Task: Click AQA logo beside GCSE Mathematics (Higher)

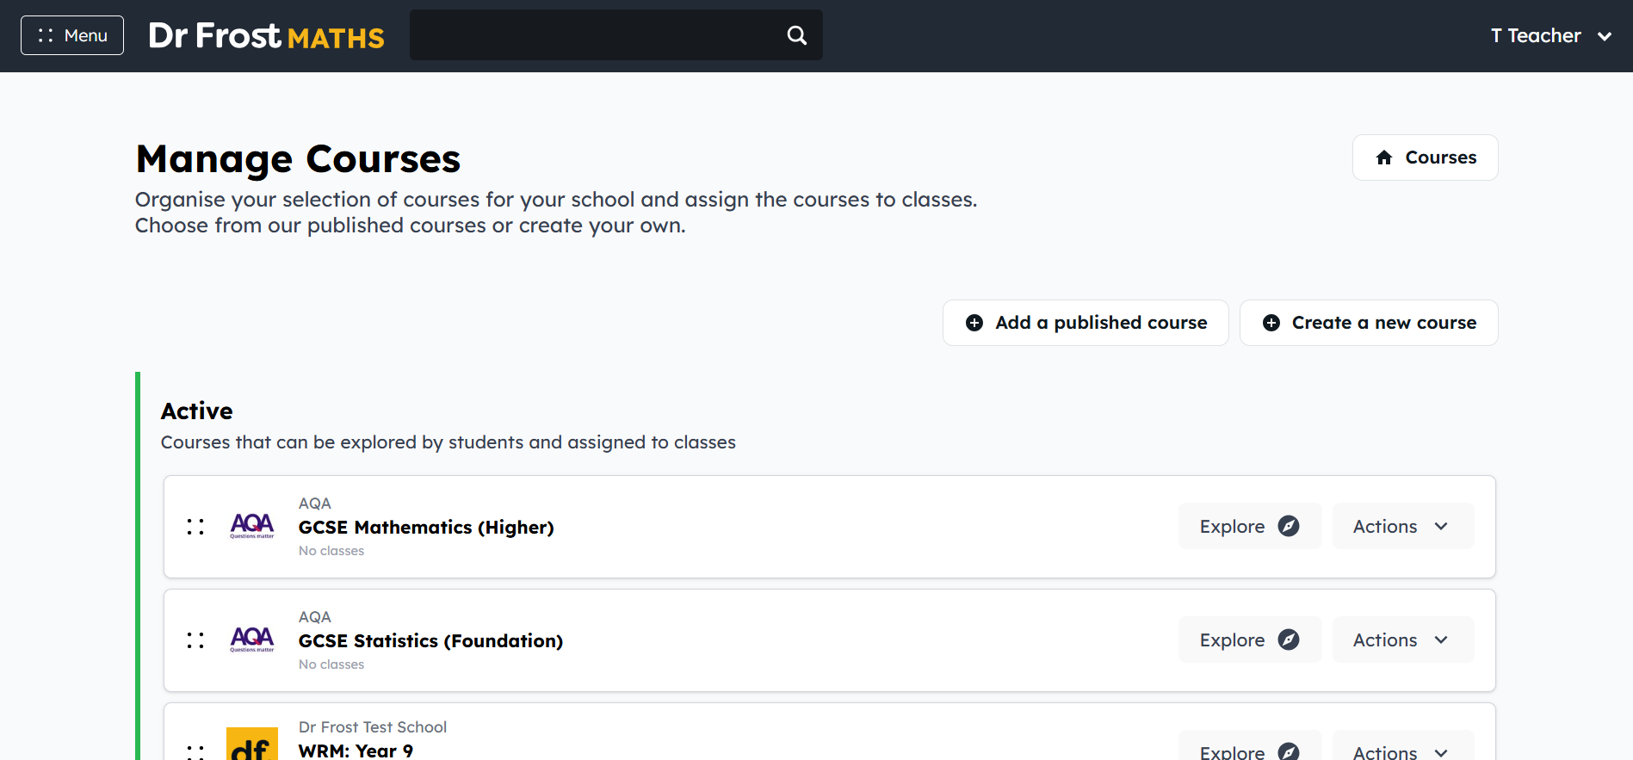Action: (252, 526)
